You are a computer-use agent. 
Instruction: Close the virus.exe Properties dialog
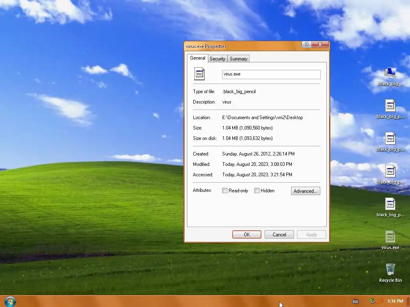coord(320,44)
